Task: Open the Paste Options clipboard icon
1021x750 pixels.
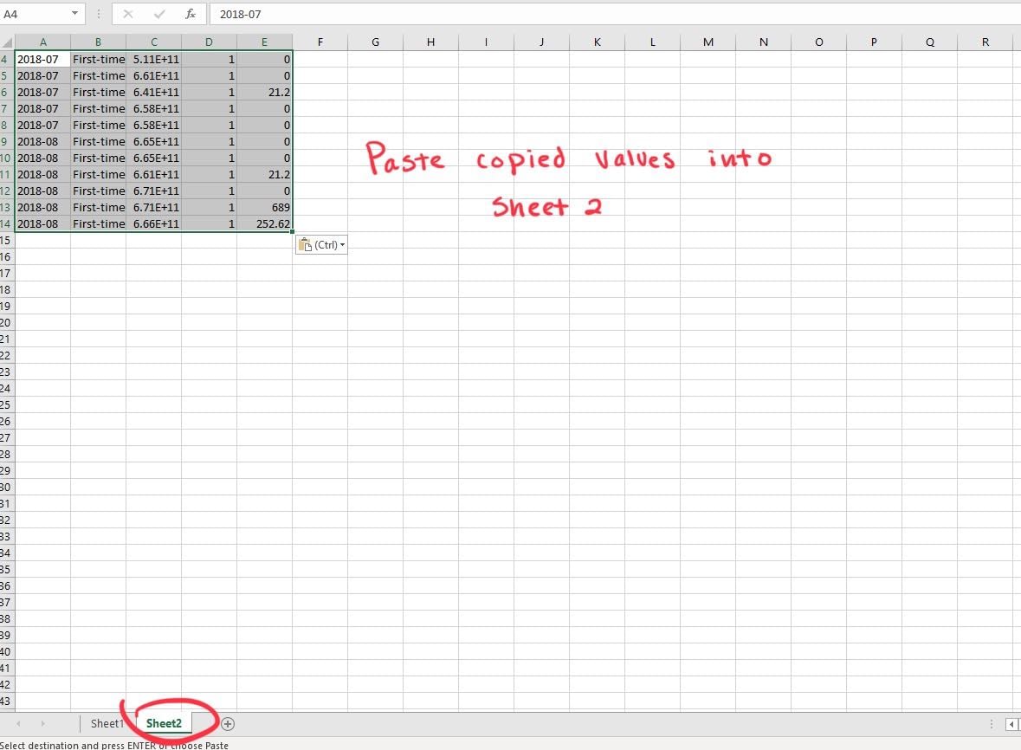Action: (307, 244)
